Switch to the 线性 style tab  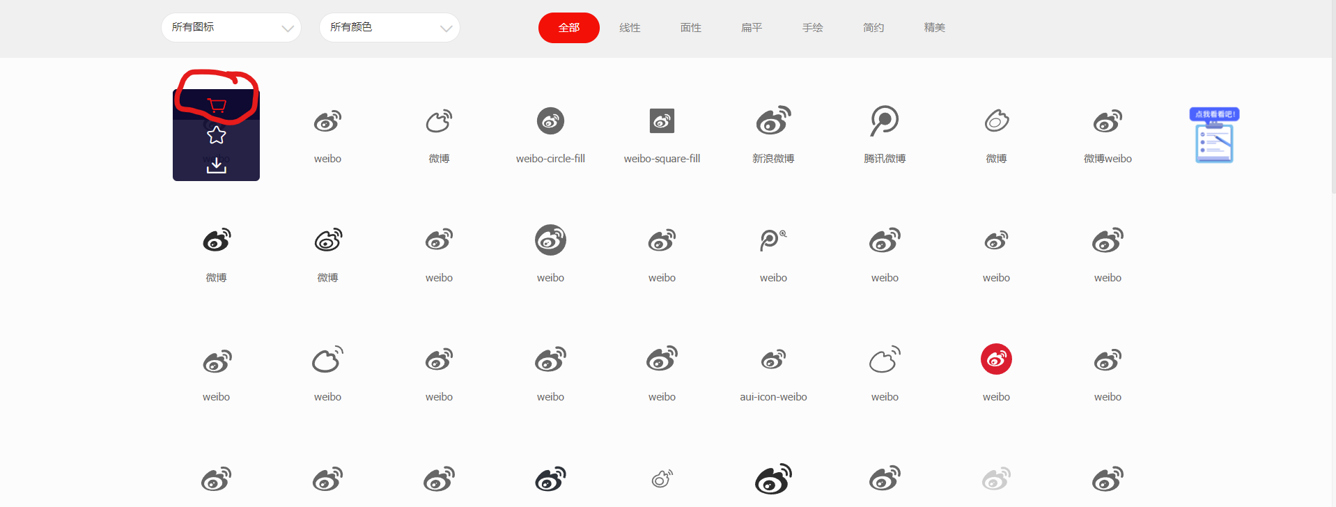[630, 28]
